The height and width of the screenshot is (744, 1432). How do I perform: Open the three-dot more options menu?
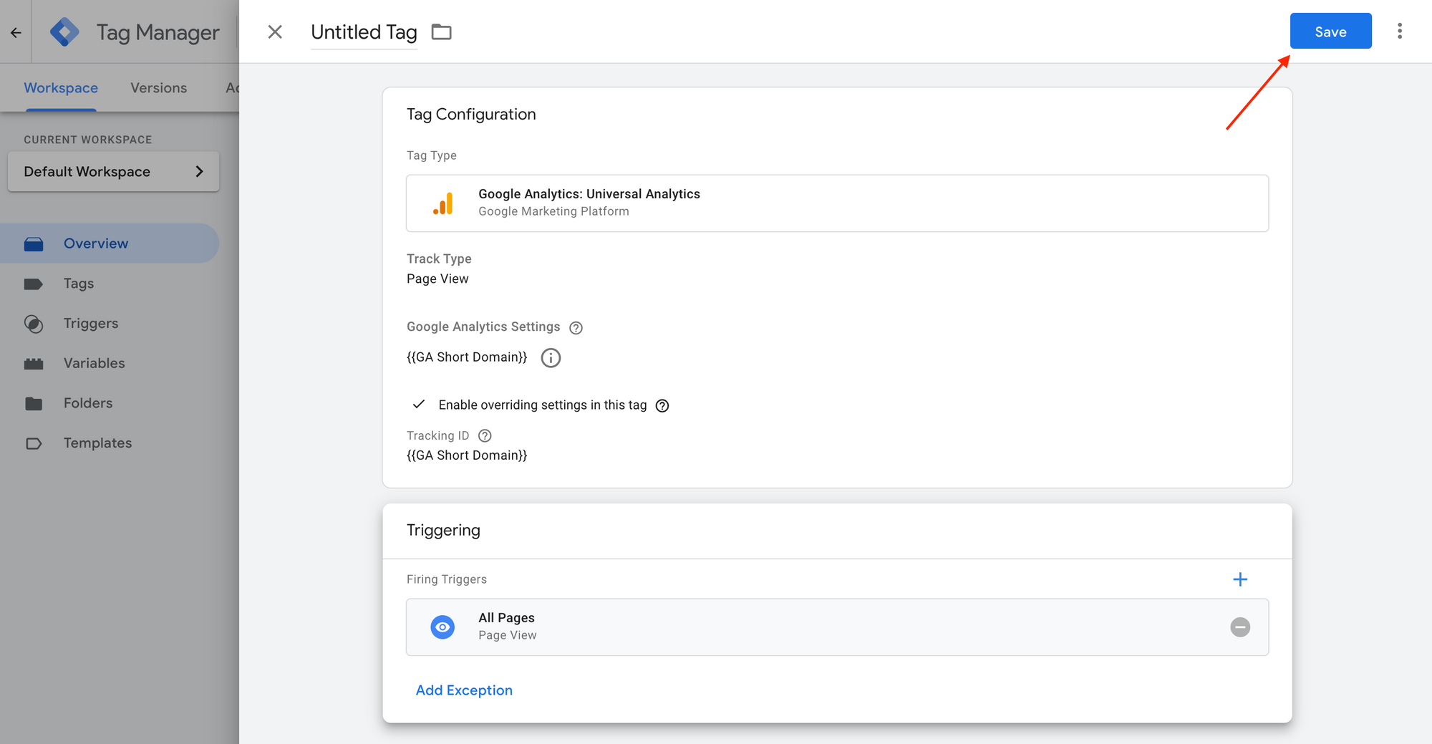point(1400,31)
